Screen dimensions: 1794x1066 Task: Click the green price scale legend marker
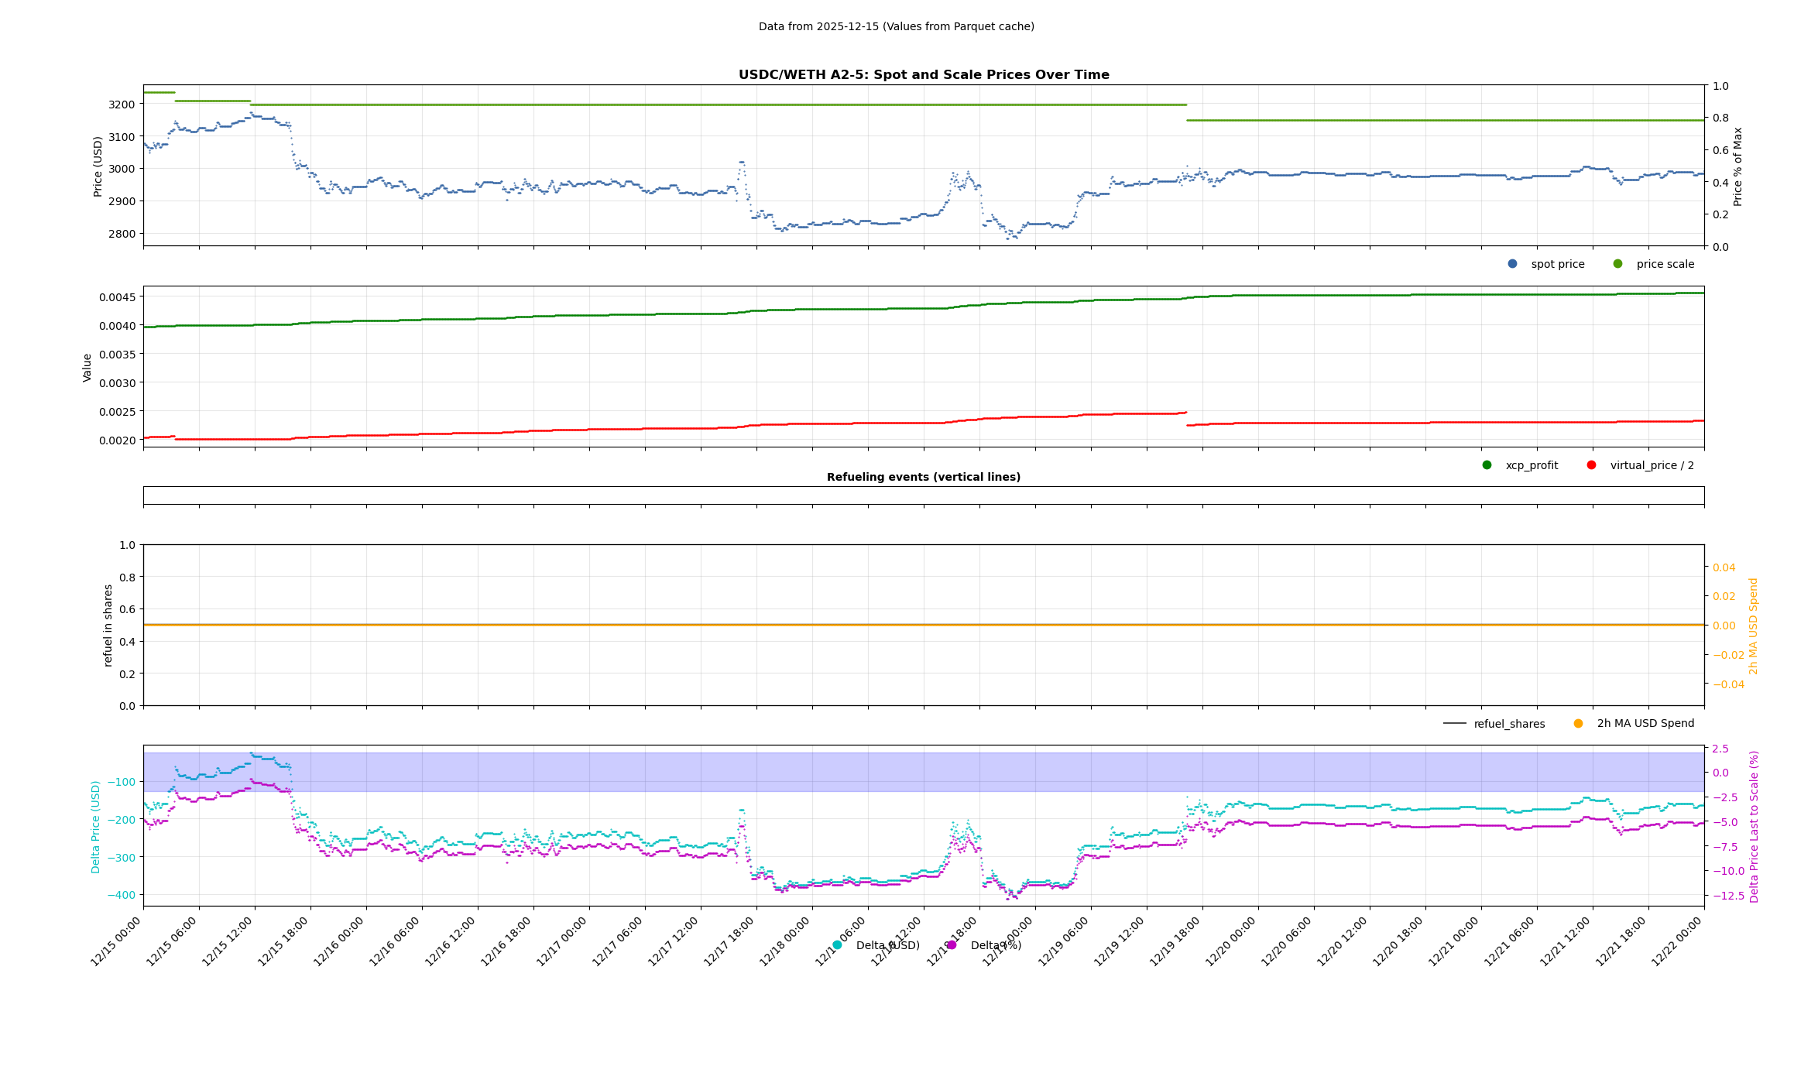coord(1617,264)
